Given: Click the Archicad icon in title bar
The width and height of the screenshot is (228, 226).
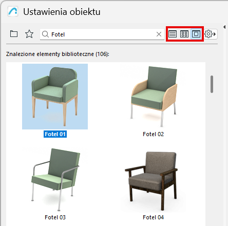Looking at the screenshot, I should (13, 11).
